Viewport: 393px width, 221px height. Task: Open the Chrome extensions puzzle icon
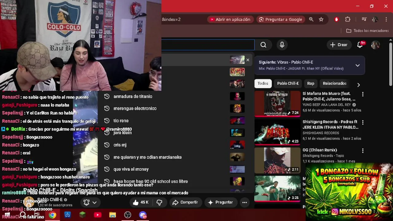348,19
